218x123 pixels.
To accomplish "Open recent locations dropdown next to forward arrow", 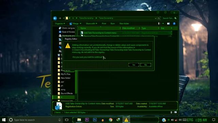I will click(x=64, y=18).
